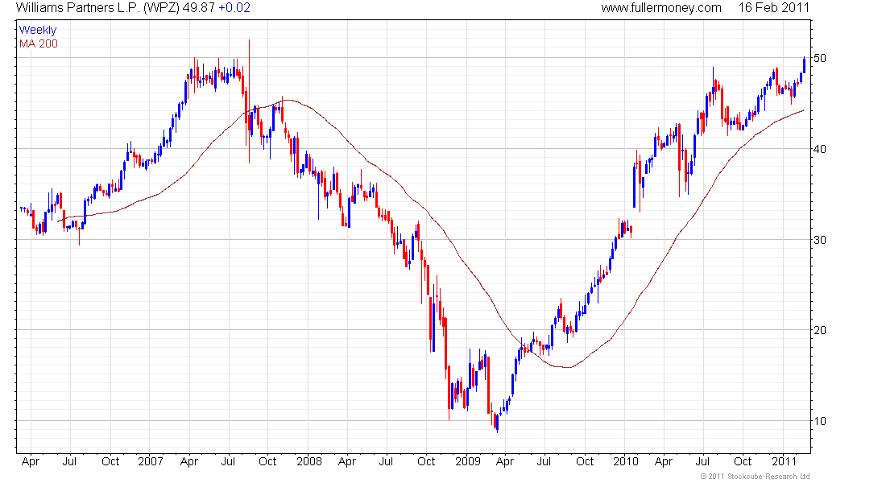Click the 'Oct' label before 2009
The height and width of the screenshot is (483, 886).
[x=426, y=461]
